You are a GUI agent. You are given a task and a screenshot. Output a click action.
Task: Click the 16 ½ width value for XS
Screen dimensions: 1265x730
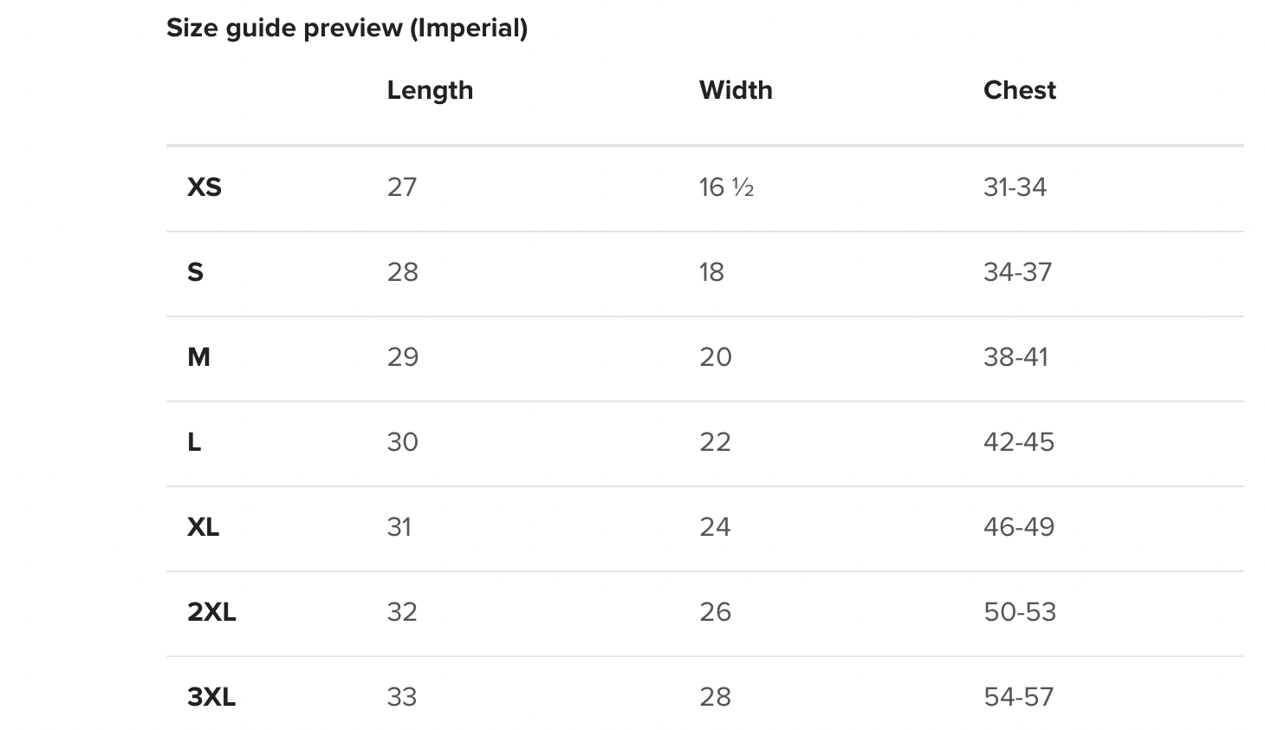point(726,187)
